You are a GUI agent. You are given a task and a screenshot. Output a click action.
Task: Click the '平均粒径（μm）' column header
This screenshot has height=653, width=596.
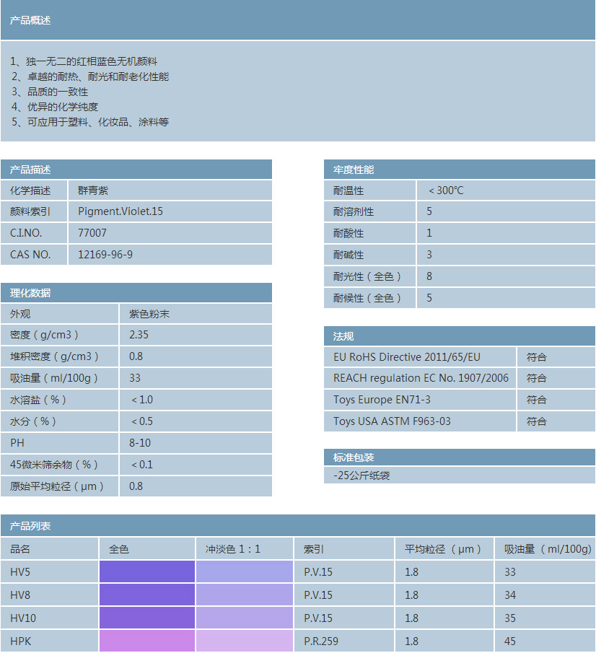click(x=444, y=549)
